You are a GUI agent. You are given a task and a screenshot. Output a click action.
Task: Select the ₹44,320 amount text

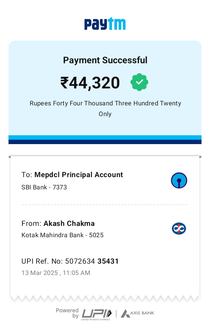(90, 83)
